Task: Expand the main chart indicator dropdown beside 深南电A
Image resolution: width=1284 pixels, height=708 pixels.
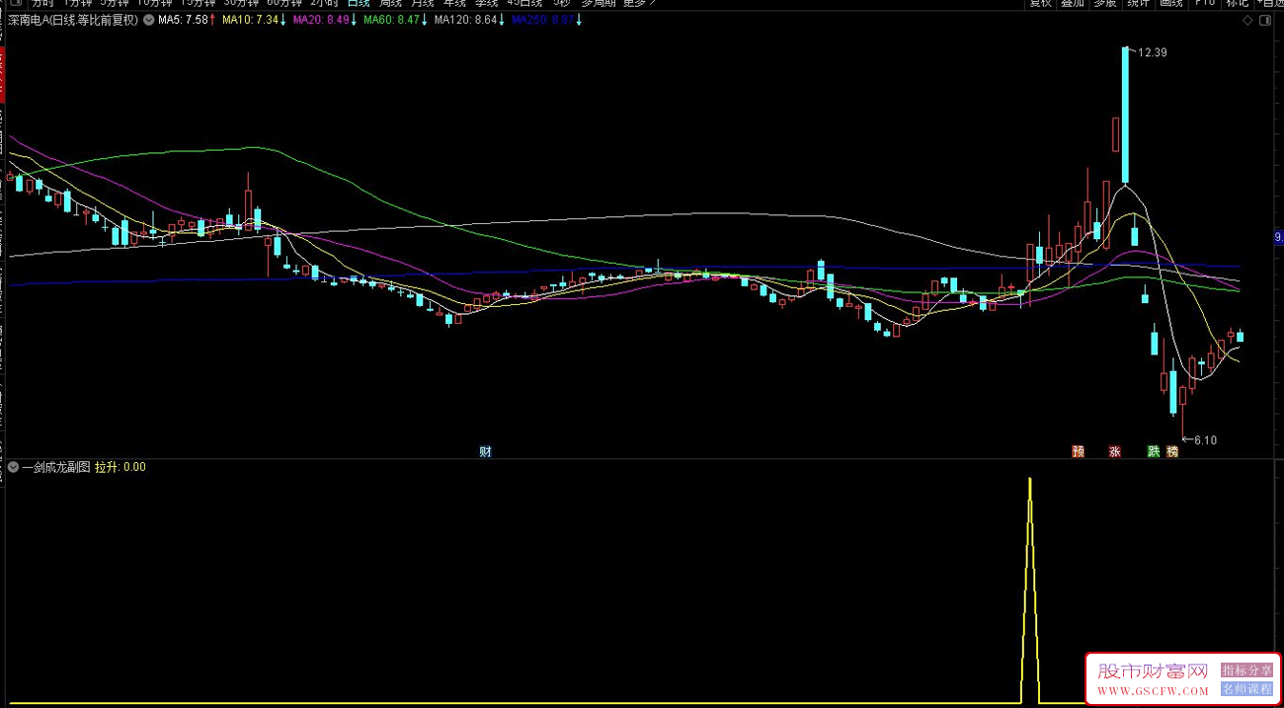Action: [148, 20]
